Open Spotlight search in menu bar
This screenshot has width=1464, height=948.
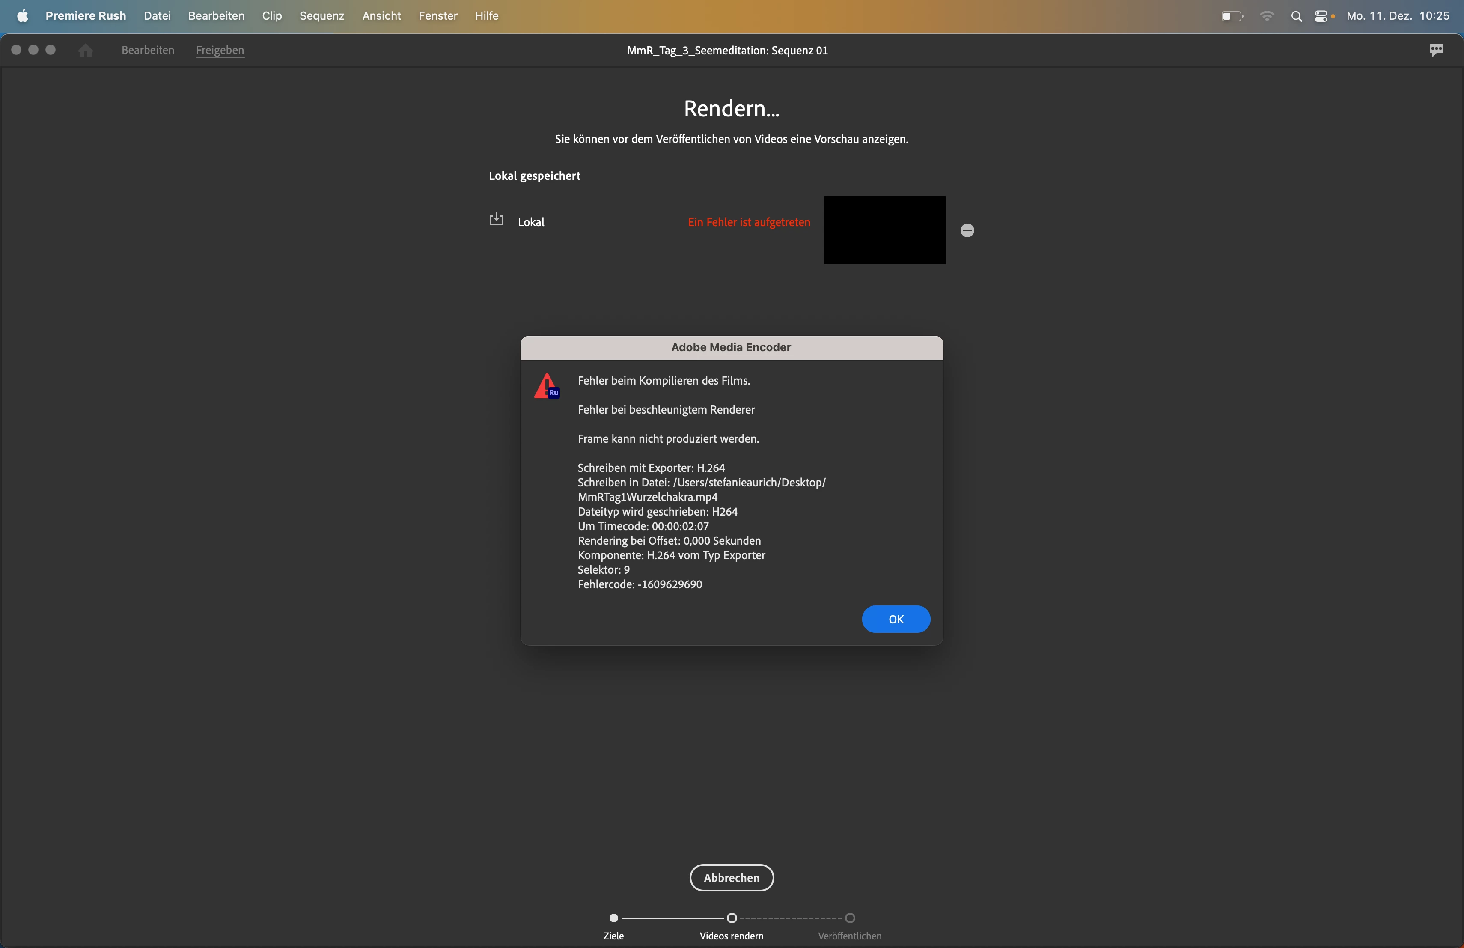[1296, 16]
